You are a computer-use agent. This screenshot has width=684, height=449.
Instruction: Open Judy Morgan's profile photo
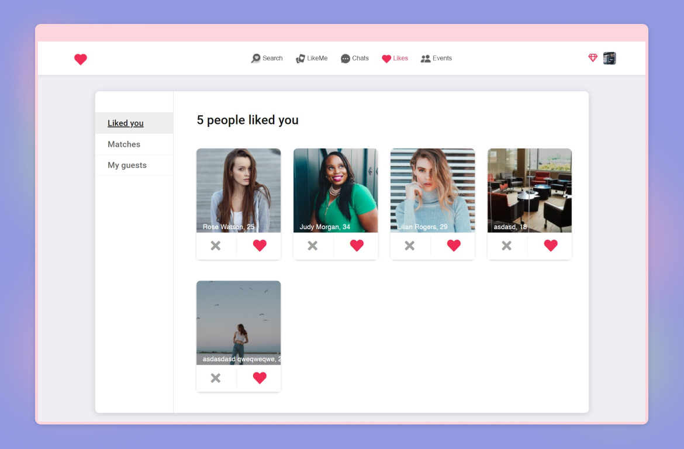coord(336,190)
